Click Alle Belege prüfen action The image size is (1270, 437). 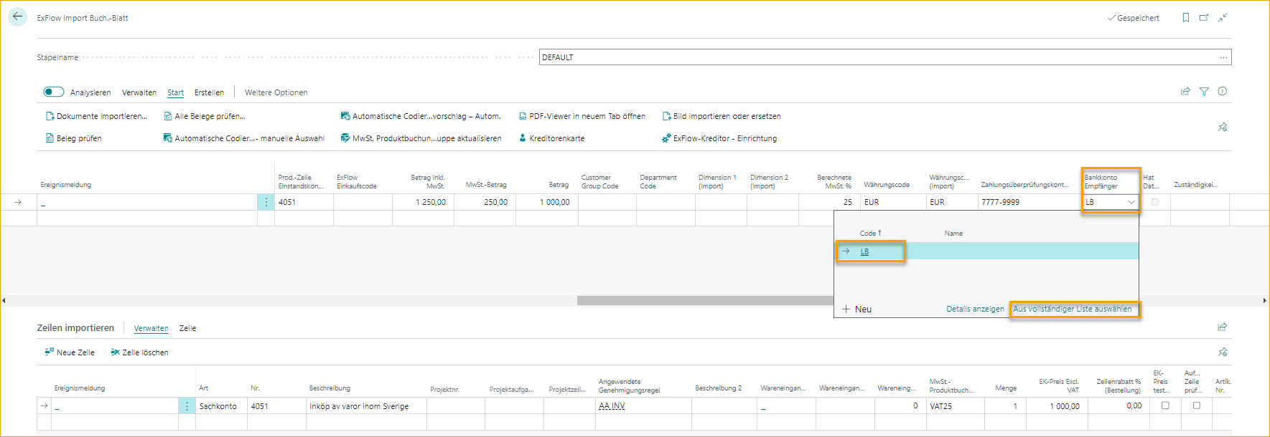[x=205, y=116]
